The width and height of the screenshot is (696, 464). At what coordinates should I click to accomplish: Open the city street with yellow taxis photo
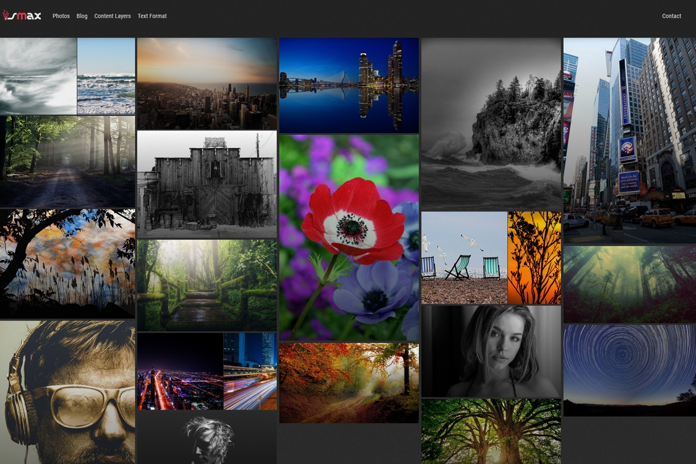[x=630, y=141]
